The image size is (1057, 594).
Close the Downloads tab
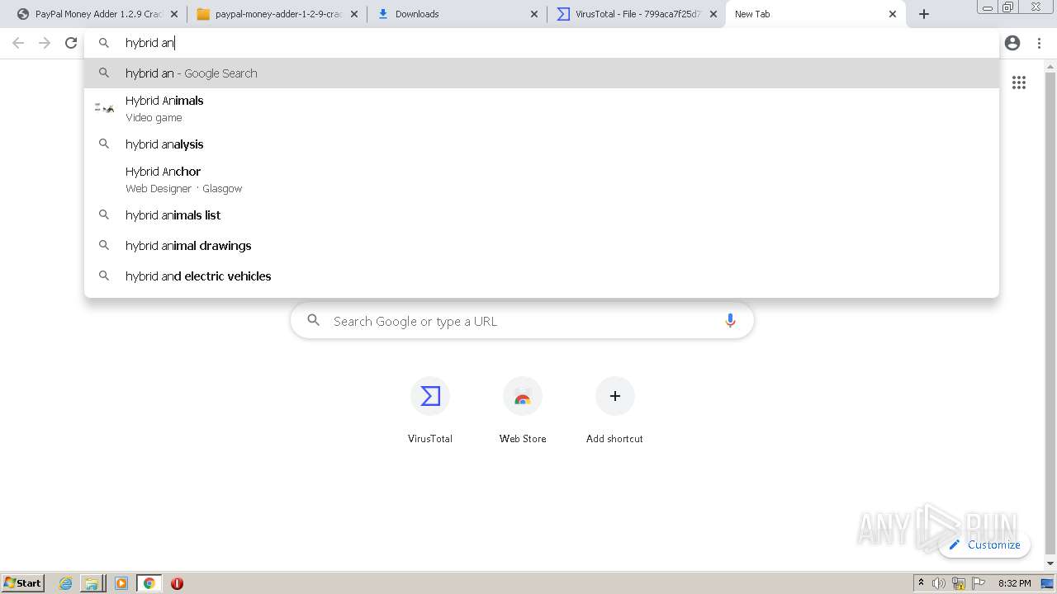point(533,14)
